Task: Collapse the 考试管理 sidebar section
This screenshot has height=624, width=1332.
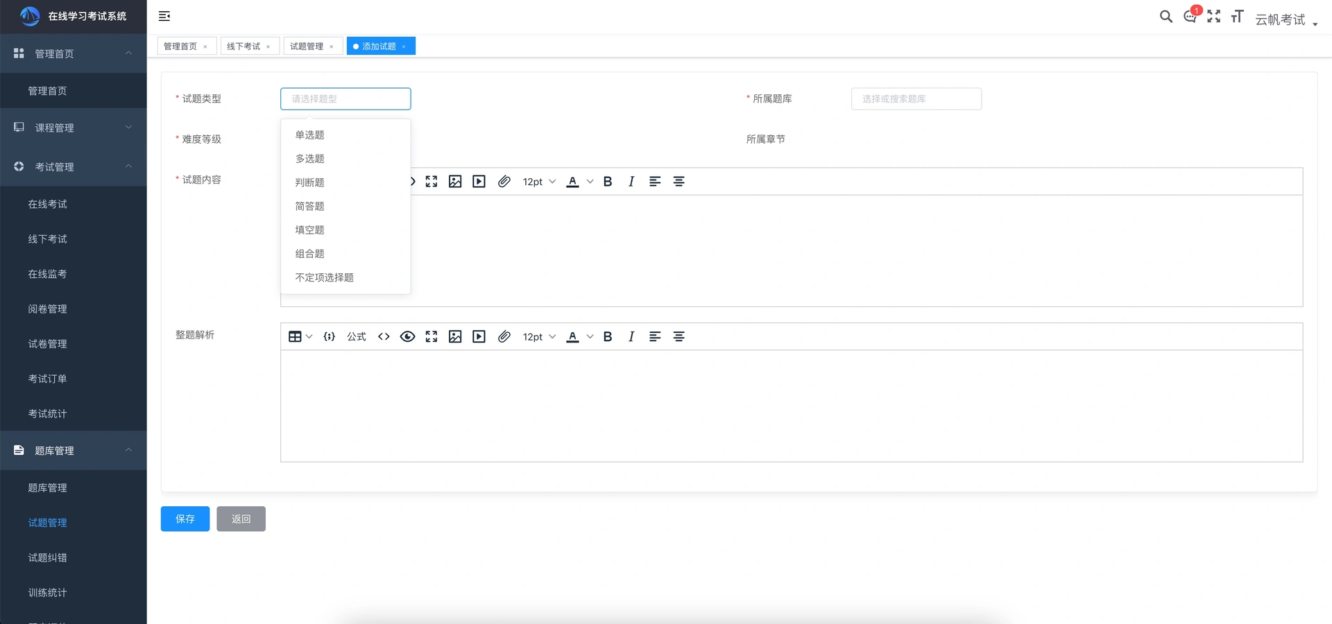Action: (74, 166)
